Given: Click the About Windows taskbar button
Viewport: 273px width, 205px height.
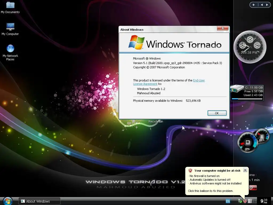Looking at the screenshot, I should tap(39, 201).
